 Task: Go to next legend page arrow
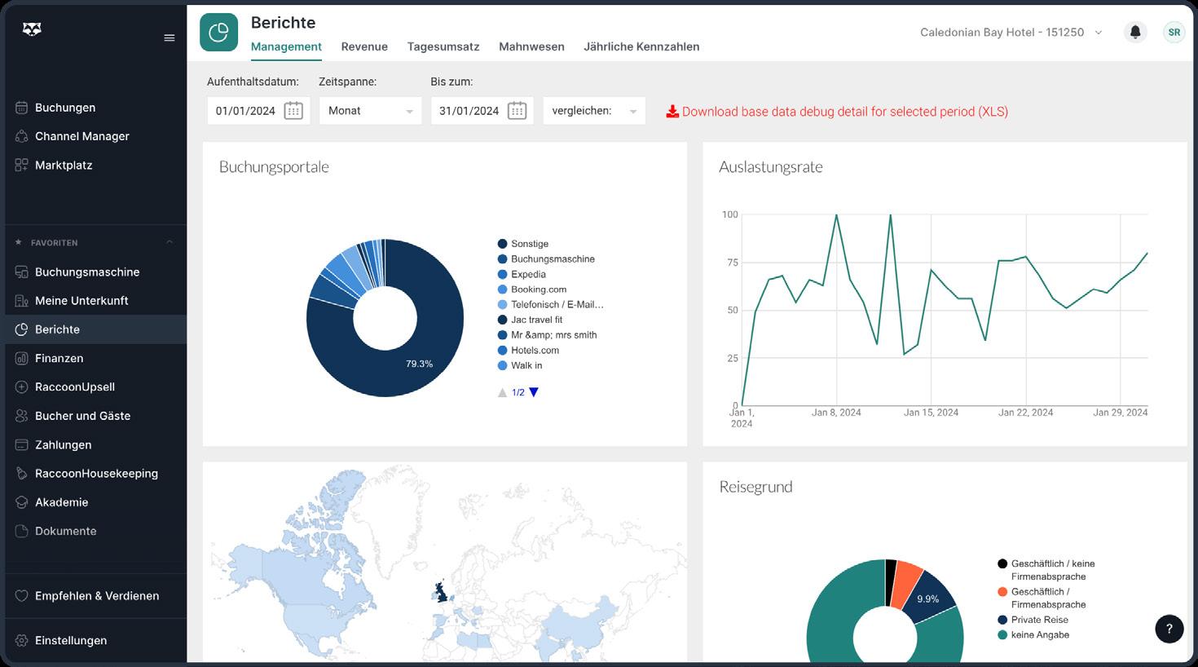point(534,392)
